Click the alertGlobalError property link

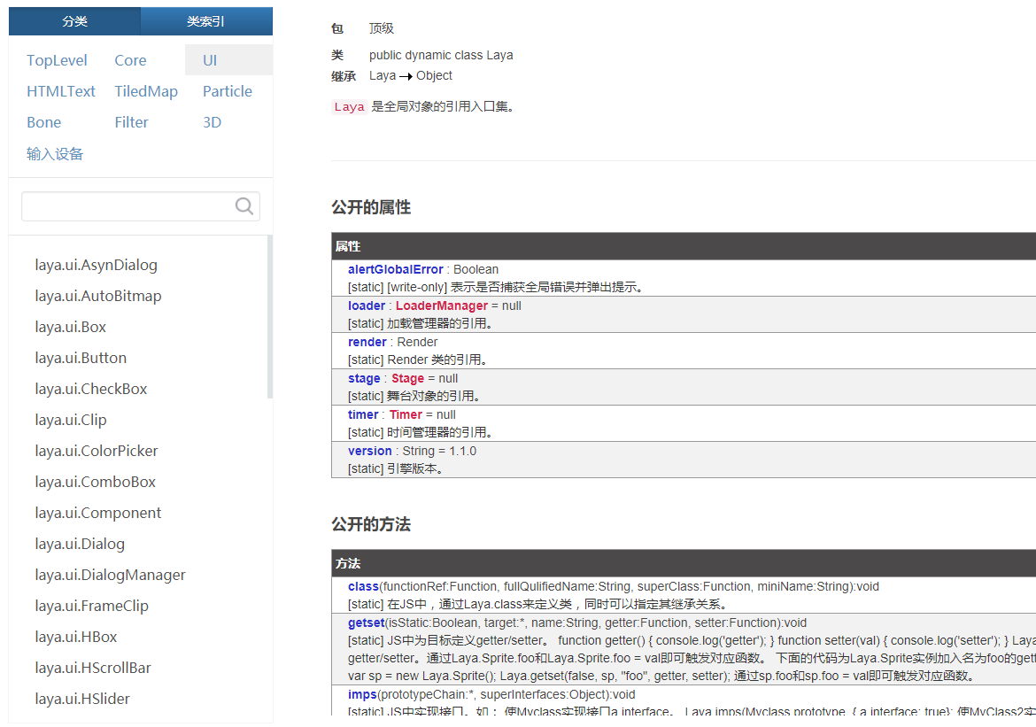coord(395,270)
